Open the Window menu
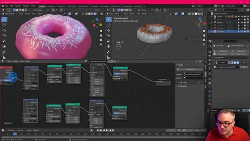The width and height of the screenshot is (250, 141). 26,6
